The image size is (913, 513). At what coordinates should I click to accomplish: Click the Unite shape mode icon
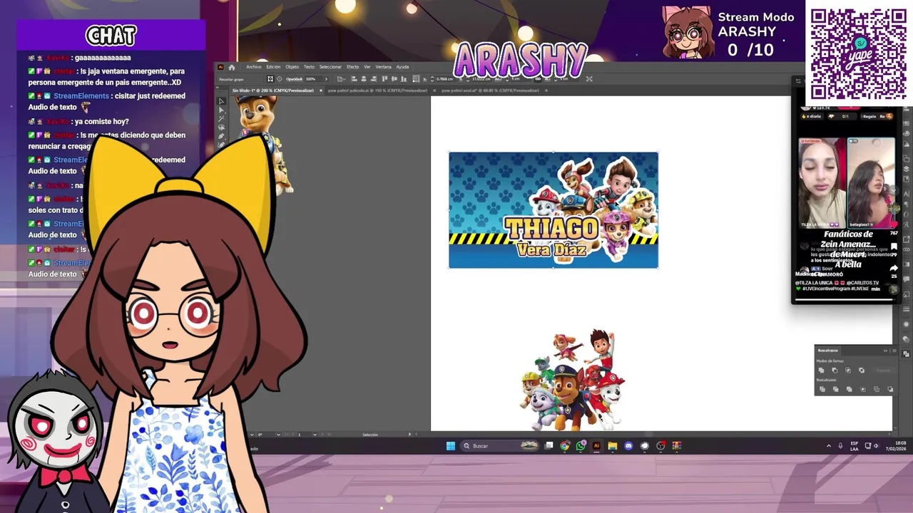pos(821,370)
